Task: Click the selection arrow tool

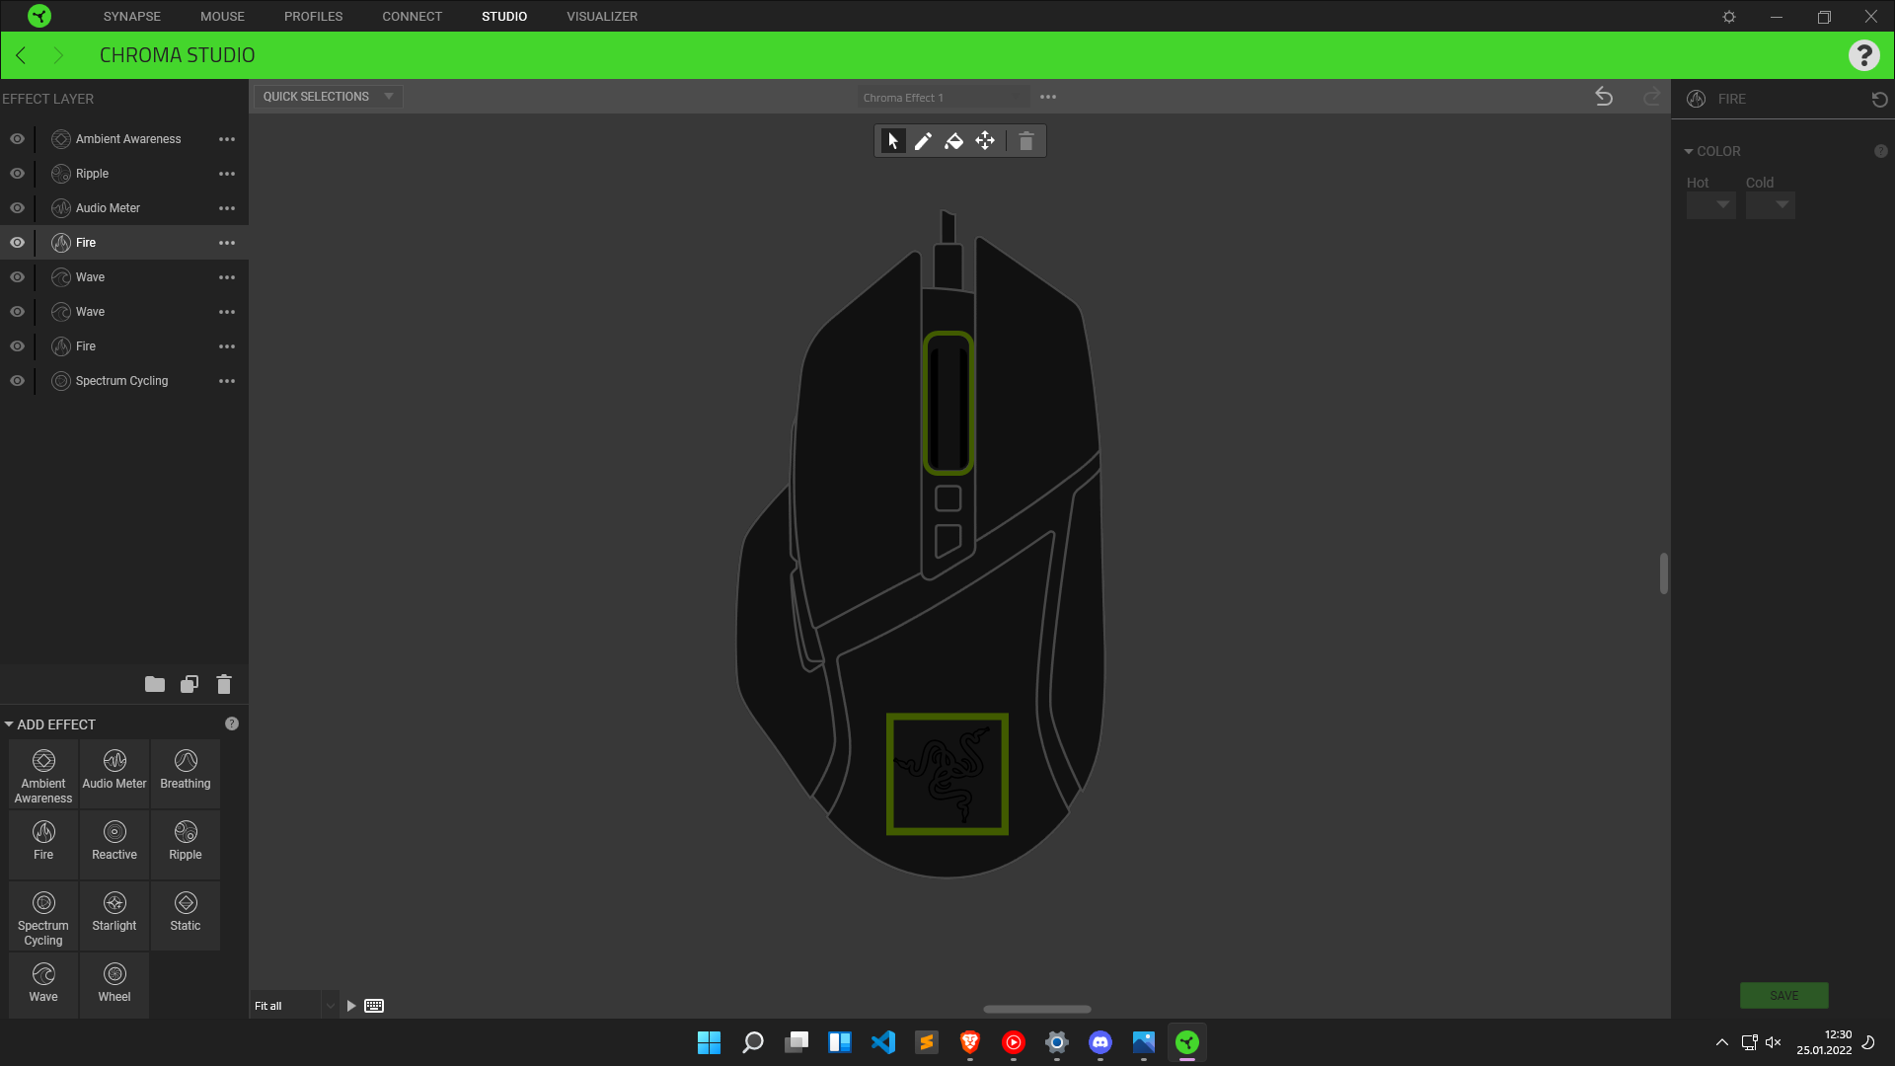Action: [892, 141]
